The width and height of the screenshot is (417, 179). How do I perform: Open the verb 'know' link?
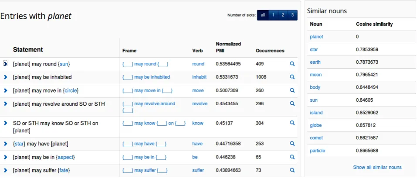[x=197, y=123]
